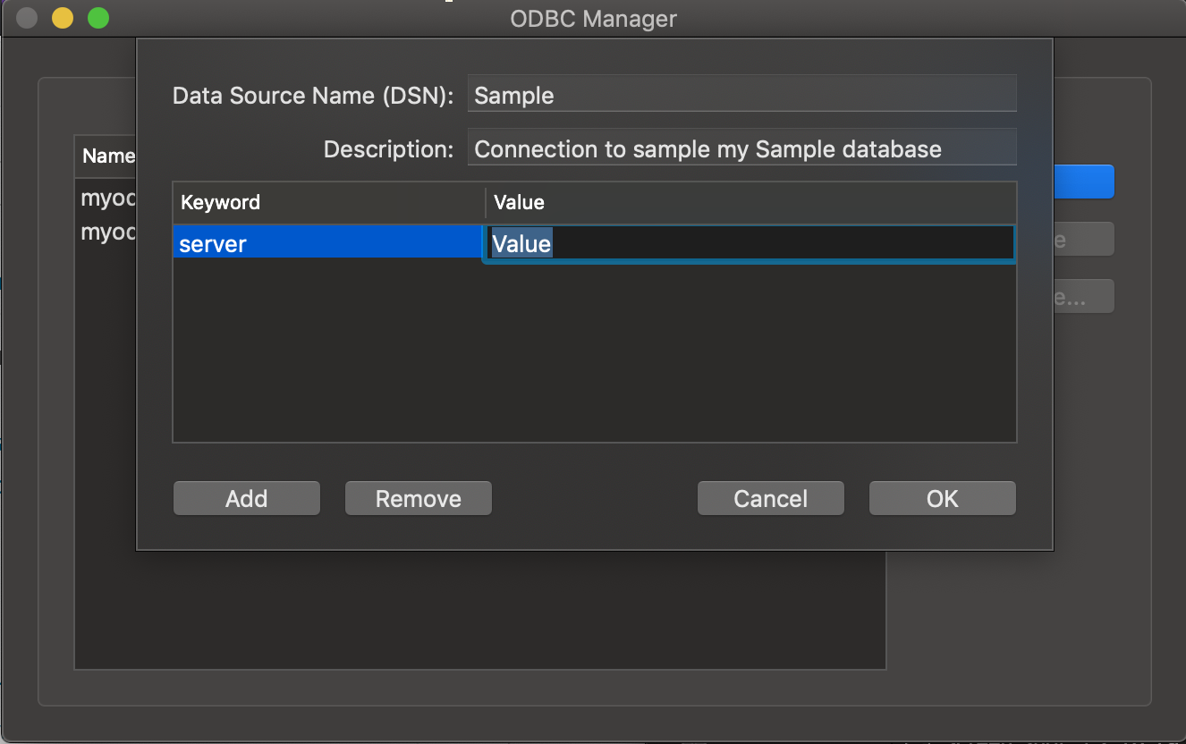Image resolution: width=1186 pixels, height=744 pixels.
Task: Click the Add keyword button
Action: pos(246,498)
